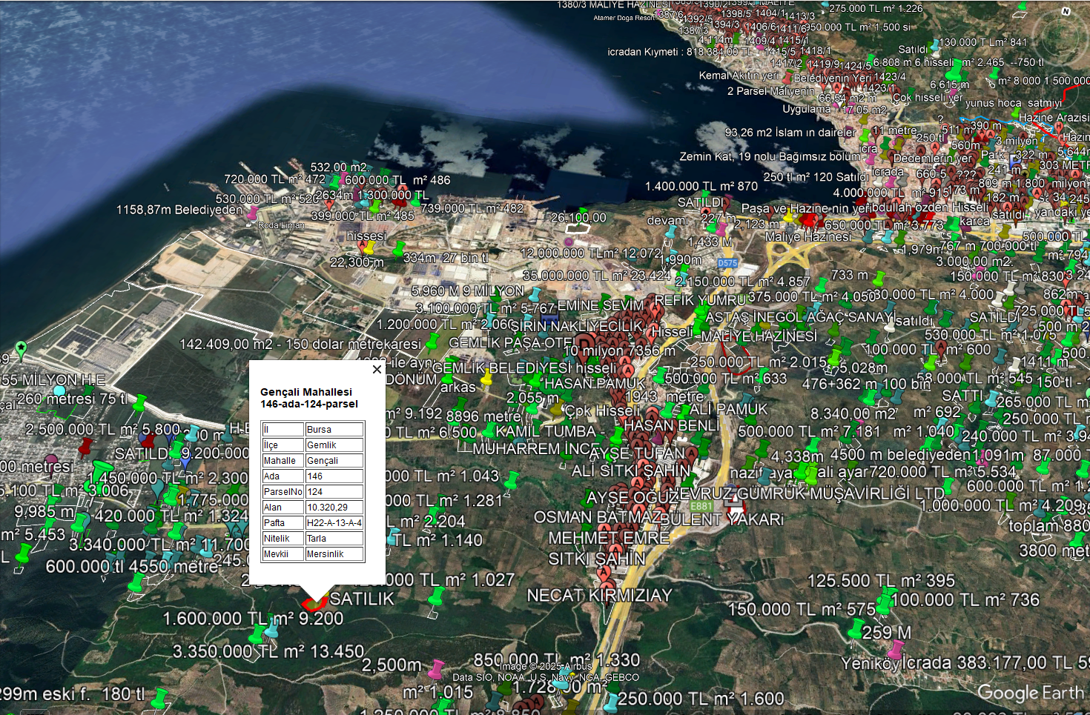Click the E881 highway shield
Viewport: 1090px width, 715px height.
pyautogui.click(x=701, y=506)
